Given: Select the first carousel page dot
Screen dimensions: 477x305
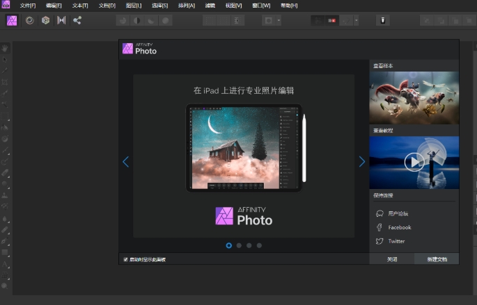Looking at the screenshot, I should (x=229, y=245).
